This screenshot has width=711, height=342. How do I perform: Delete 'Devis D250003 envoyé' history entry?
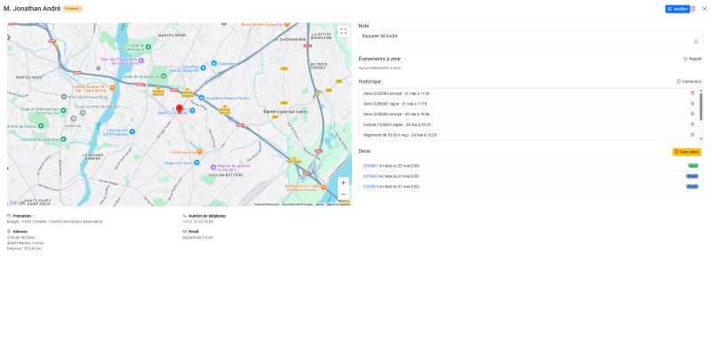pyautogui.click(x=692, y=93)
